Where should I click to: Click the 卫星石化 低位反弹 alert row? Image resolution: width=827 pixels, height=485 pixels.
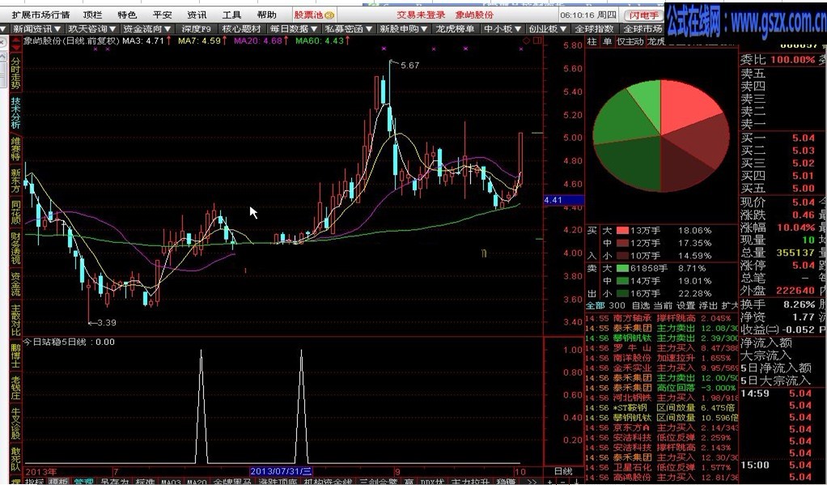(661, 467)
